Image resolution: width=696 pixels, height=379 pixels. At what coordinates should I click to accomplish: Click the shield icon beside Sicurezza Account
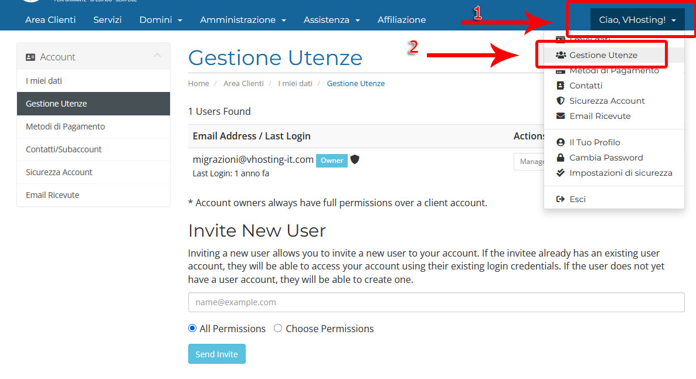[561, 101]
